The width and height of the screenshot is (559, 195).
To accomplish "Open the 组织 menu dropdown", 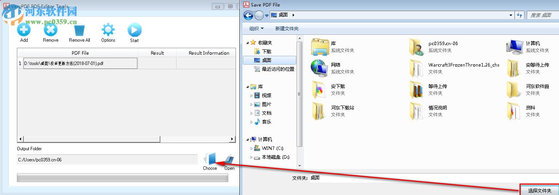I will [x=256, y=28].
